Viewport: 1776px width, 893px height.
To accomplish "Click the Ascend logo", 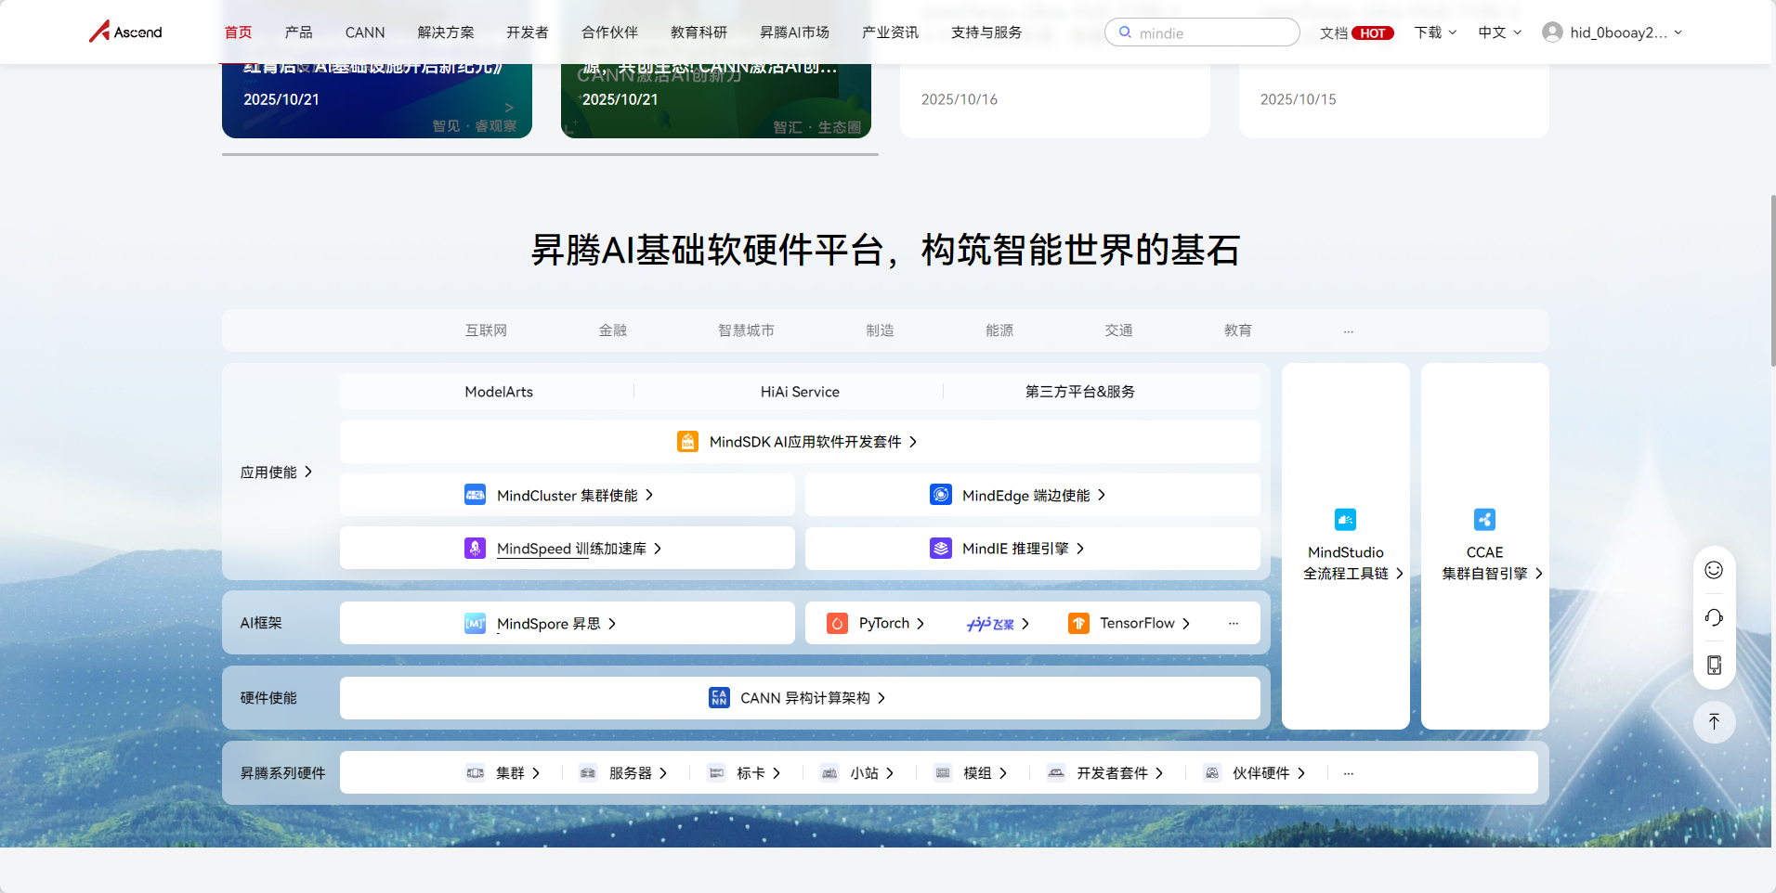I will [125, 32].
